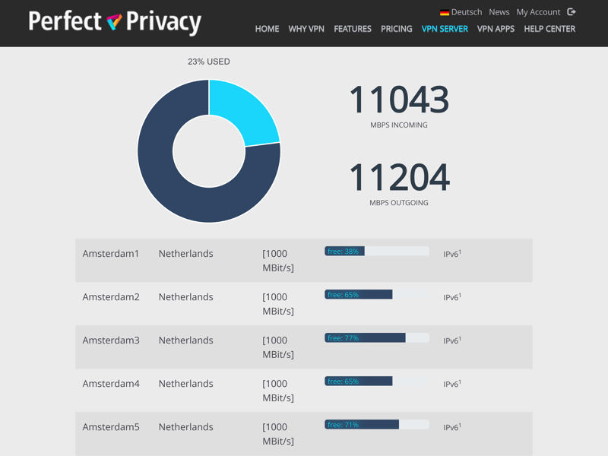Image resolution: width=608 pixels, height=456 pixels.
Task: Select the Amsterdam4 server name
Action: tap(111, 384)
